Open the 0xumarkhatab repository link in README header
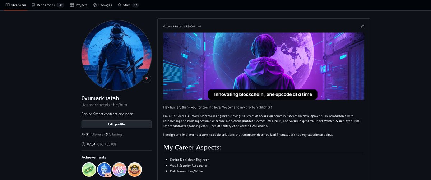 (x=174, y=27)
